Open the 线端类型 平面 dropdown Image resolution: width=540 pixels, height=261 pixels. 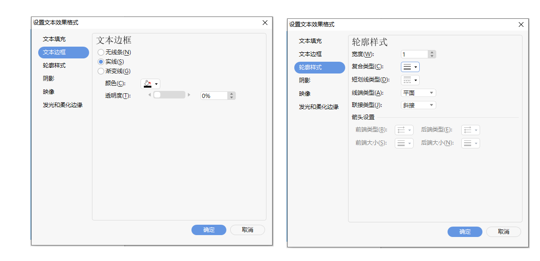(x=418, y=93)
